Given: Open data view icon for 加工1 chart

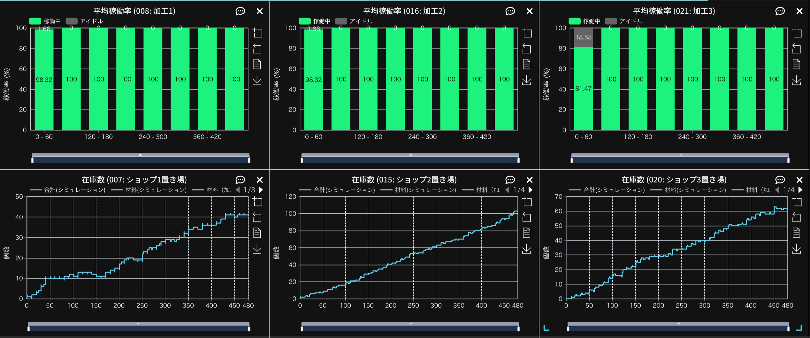Looking at the screenshot, I should click(257, 64).
